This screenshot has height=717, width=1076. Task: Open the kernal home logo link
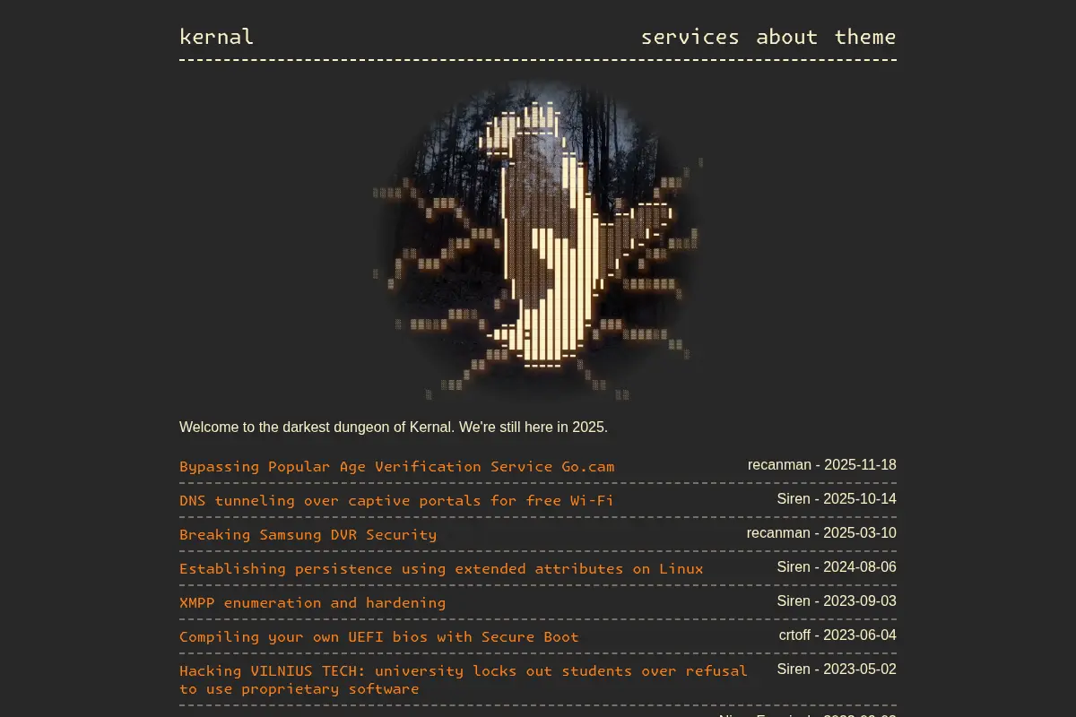click(216, 37)
